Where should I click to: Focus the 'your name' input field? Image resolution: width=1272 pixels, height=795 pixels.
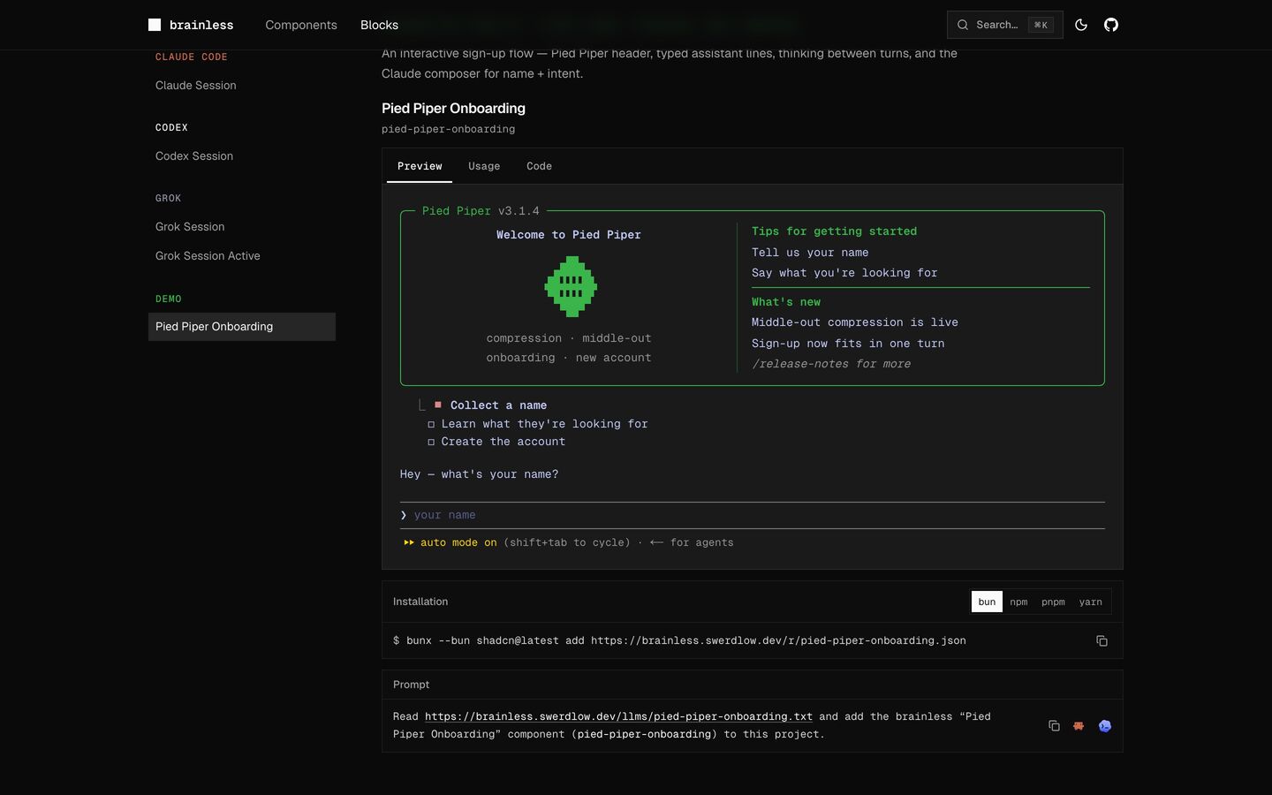(x=753, y=515)
